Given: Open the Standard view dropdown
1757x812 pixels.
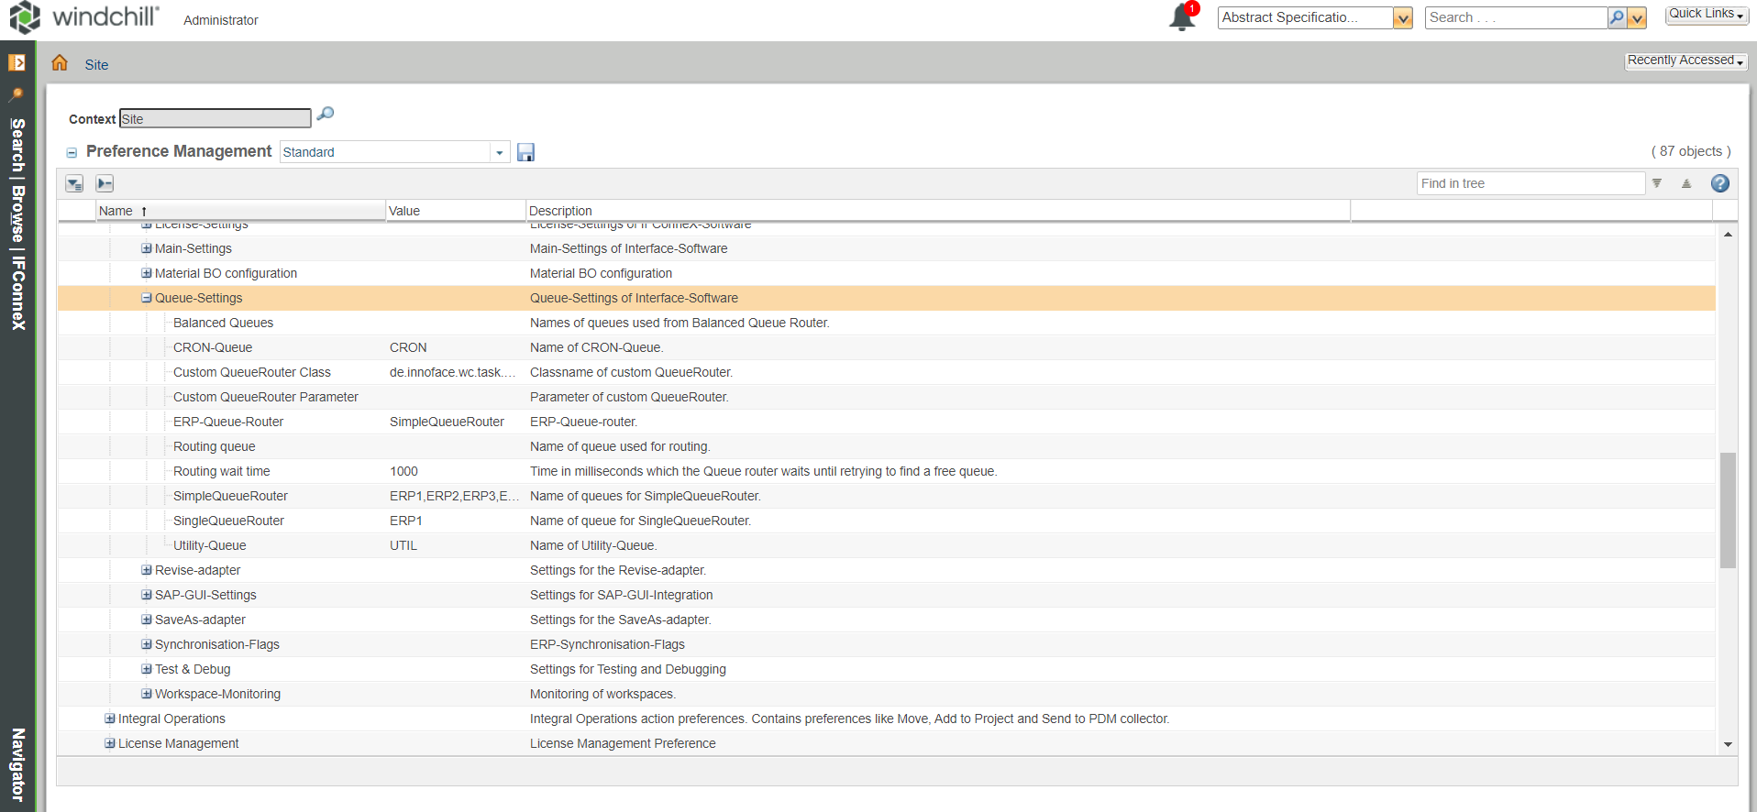Looking at the screenshot, I should (x=500, y=152).
